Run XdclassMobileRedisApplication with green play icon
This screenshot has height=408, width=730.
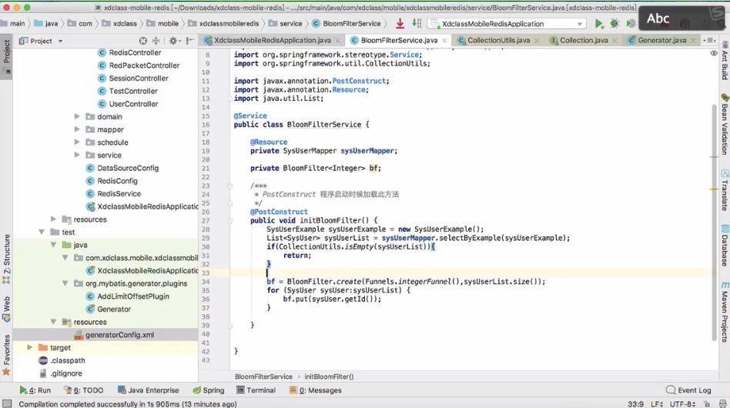pyautogui.click(x=599, y=24)
